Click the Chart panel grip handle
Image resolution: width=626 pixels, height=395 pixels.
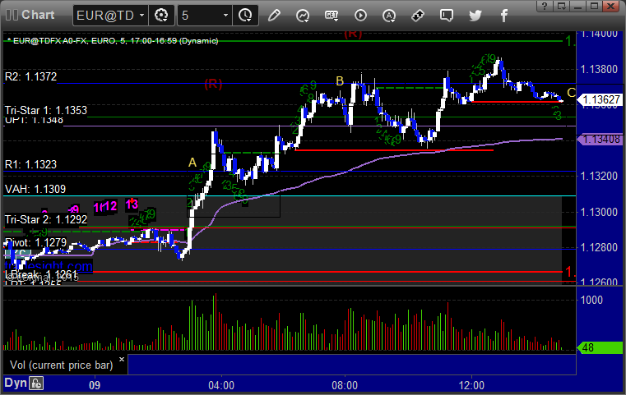click(12, 15)
